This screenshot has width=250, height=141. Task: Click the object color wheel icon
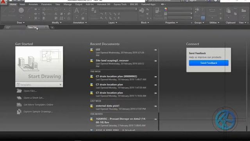[166, 9]
